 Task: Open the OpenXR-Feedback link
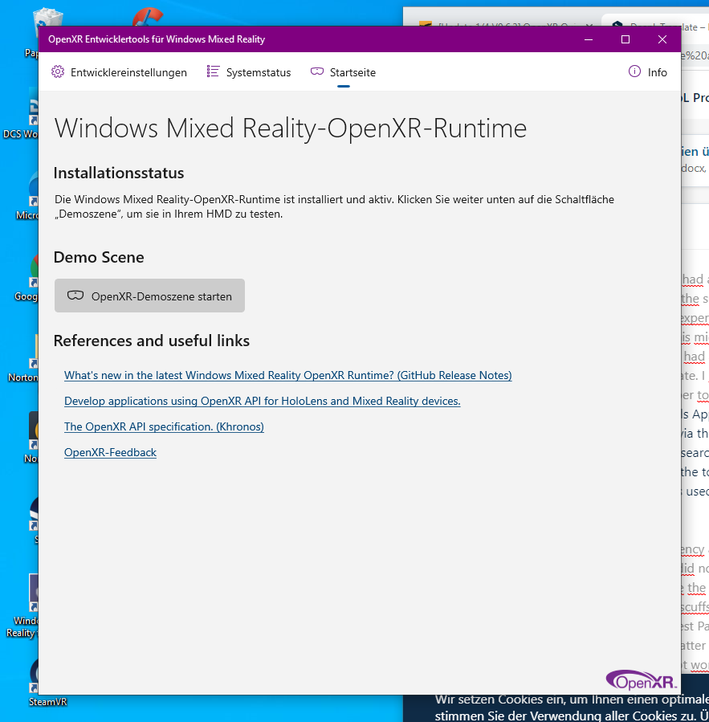point(110,453)
